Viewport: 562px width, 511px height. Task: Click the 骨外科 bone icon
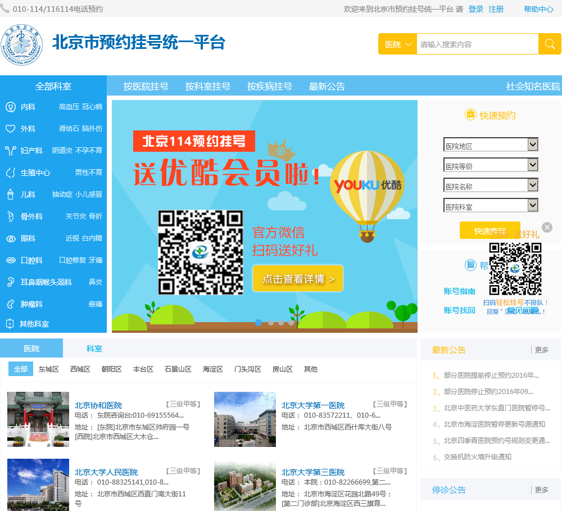(10, 216)
